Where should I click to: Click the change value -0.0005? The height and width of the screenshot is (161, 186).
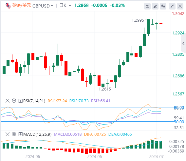pyautogui.click(x=99, y=5)
